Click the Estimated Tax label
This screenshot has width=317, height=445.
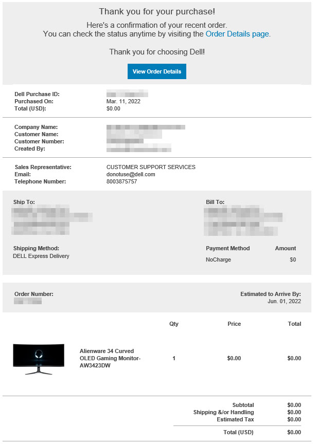pyautogui.click(x=235, y=419)
